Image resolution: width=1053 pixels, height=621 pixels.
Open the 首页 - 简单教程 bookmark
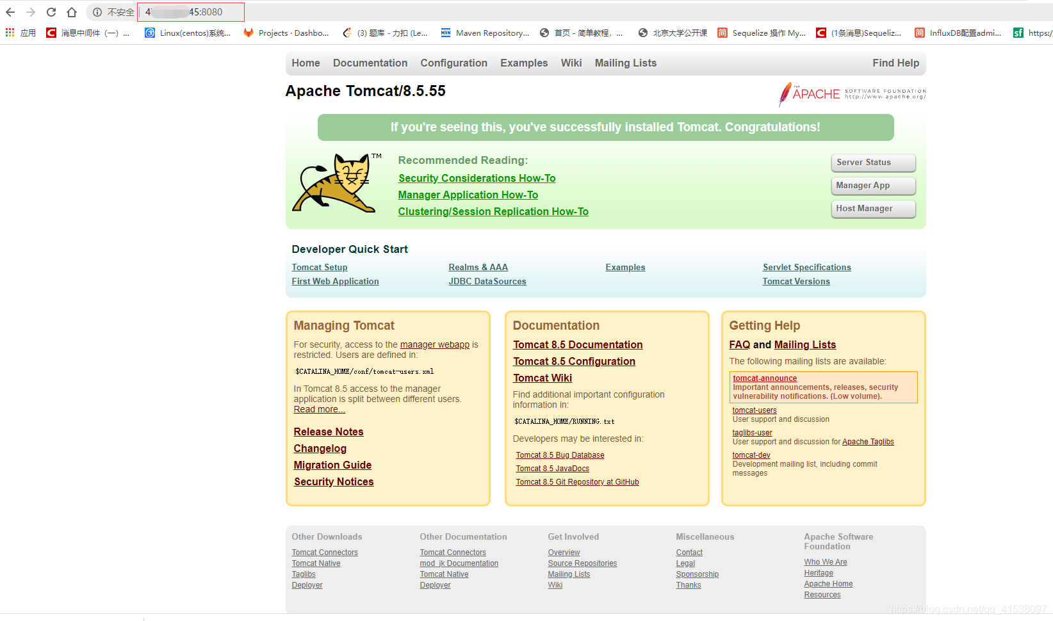click(581, 33)
